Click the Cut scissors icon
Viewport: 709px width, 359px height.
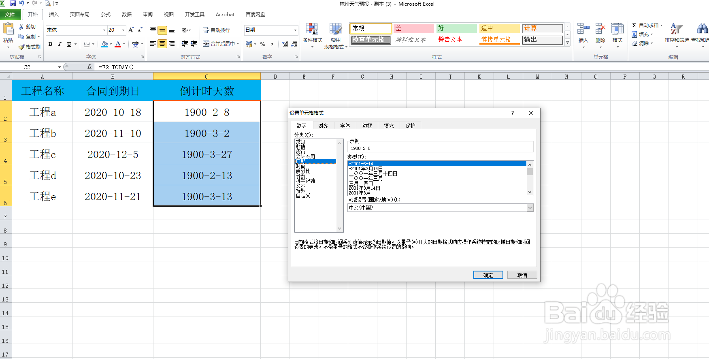pyautogui.click(x=21, y=27)
